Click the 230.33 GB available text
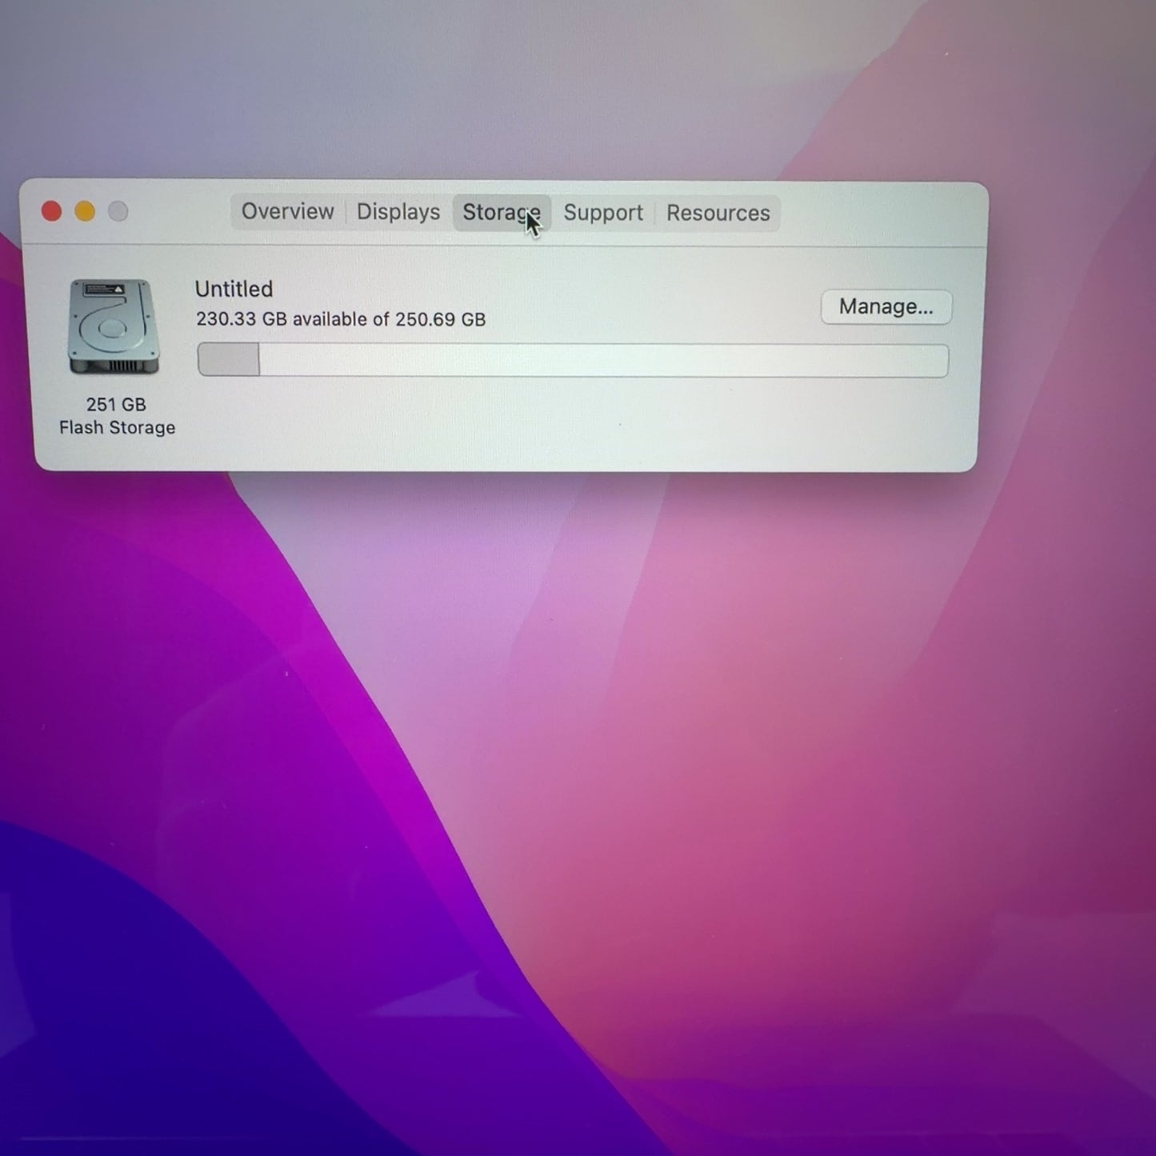The image size is (1156, 1156). [340, 319]
